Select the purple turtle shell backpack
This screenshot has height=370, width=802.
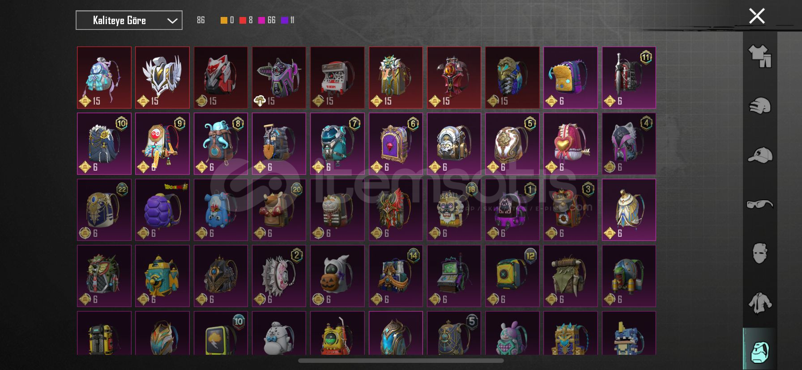[162, 210]
